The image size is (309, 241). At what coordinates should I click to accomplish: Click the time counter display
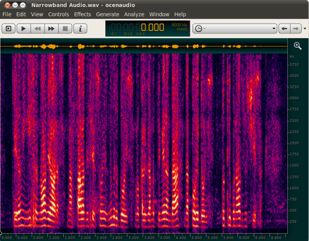[148, 28]
